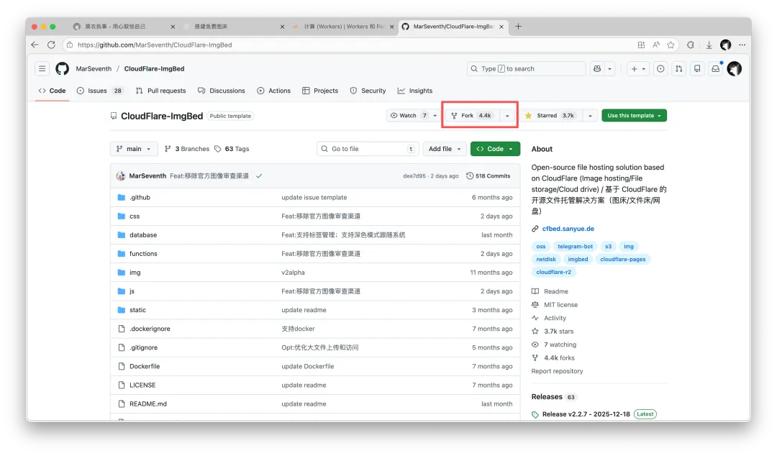Open a new browser tab with the plus icon
This screenshot has width=777, height=456.
click(x=518, y=27)
